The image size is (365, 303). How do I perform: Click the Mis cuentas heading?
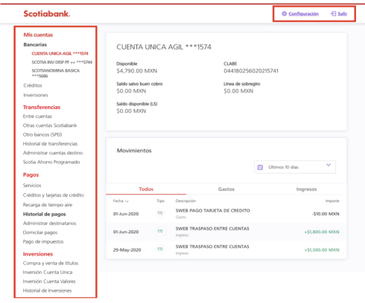pos(38,35)
